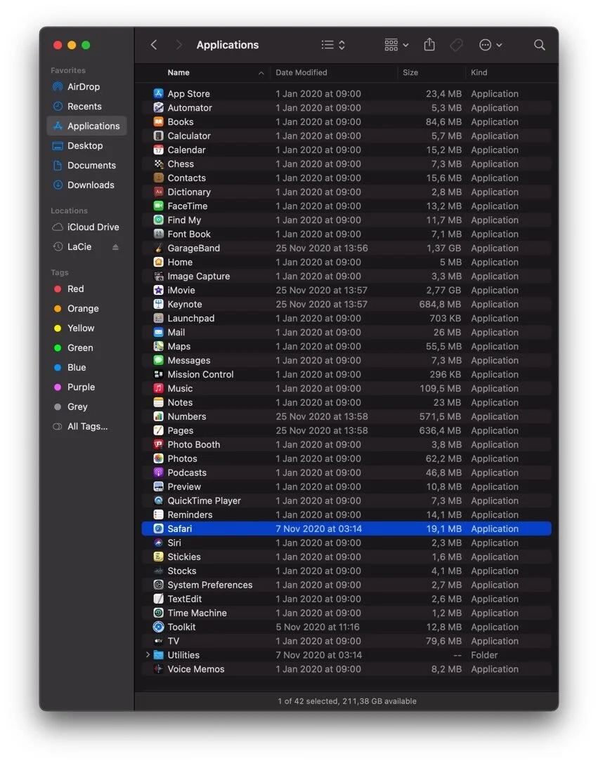
Task: Eject the LaCie drive
Action: pos(115,247)
